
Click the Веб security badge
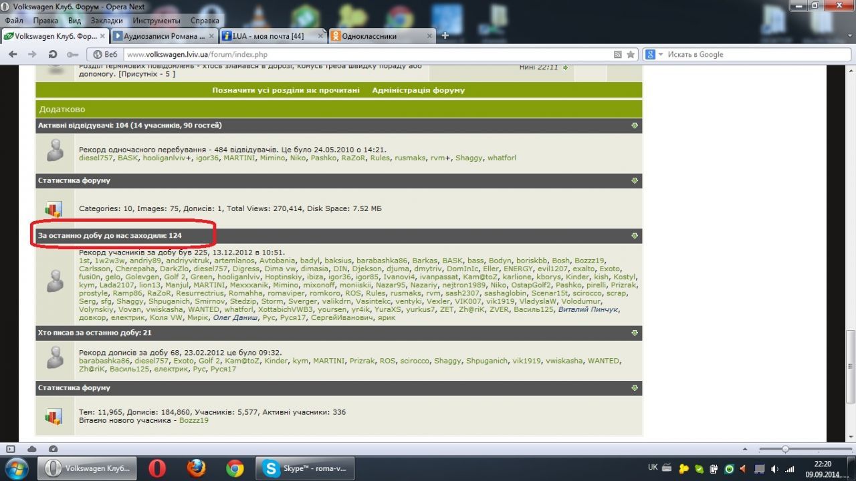pos(106,54)
